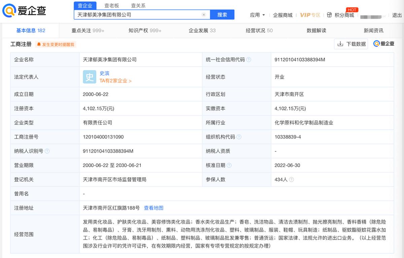Click the 登记机关 value 天津市南开区市场监督管理局

coord(114,180)
